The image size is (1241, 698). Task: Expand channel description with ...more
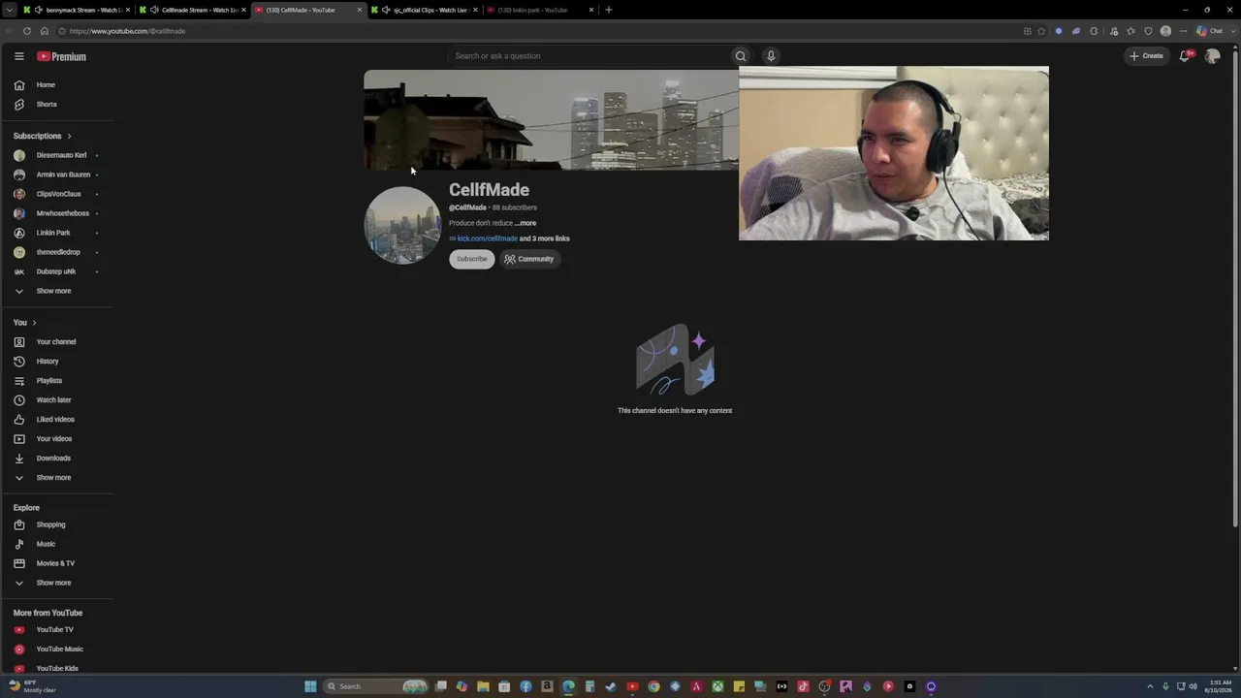(x=525, y=223)
